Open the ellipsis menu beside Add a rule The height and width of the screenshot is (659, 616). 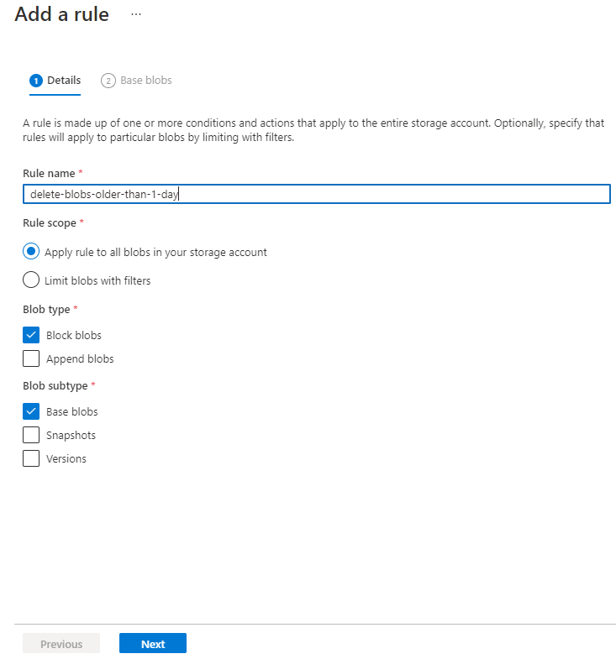tap(136, 14)
